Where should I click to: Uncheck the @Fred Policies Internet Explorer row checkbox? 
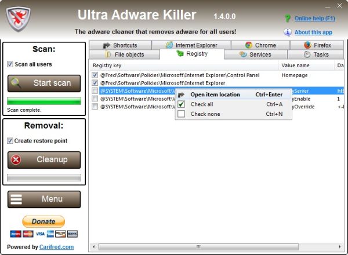(95, 83)
